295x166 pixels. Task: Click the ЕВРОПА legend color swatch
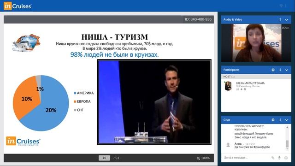[x=75, y=101]
